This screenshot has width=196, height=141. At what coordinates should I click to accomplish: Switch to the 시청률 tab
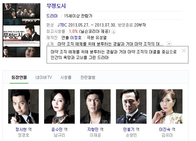click(66, 78)
